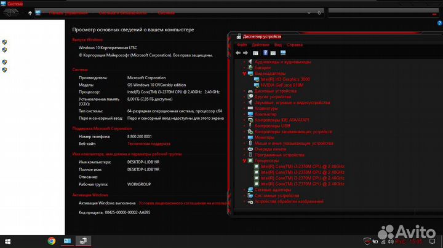Open the Файл menu

242,45
